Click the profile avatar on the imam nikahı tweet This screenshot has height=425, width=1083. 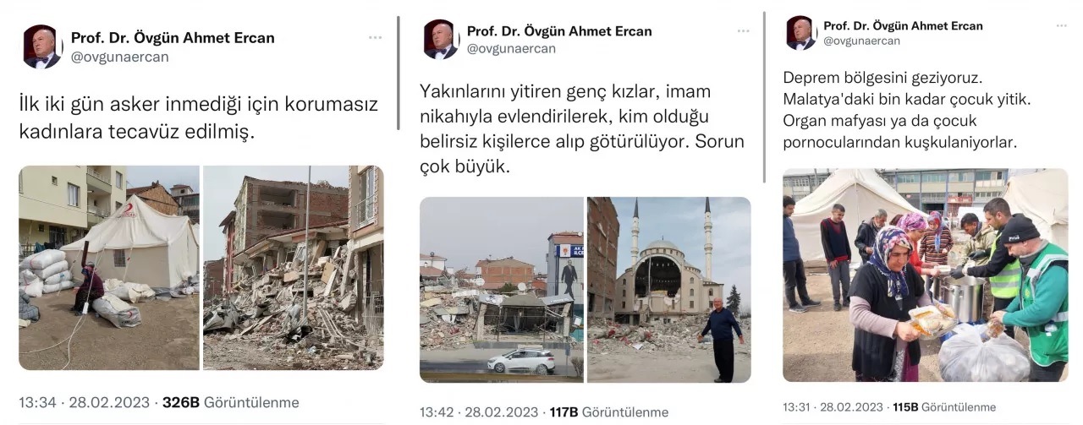[x=441, y=39]
